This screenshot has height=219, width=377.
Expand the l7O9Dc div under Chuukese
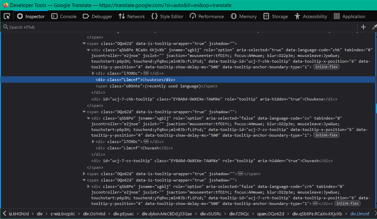(93, 73)
